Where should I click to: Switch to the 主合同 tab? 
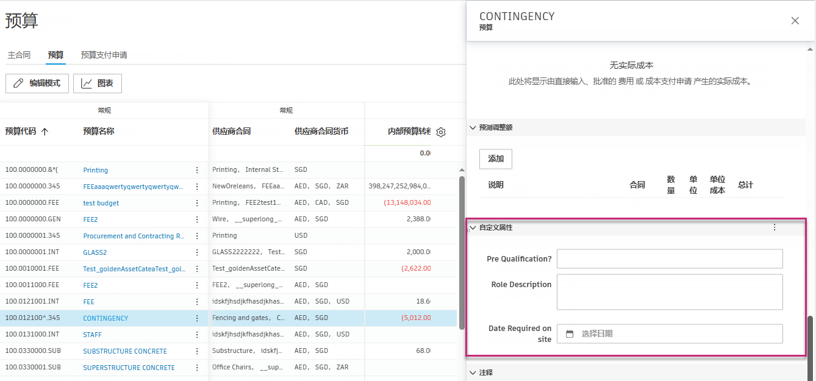(19, 54)
